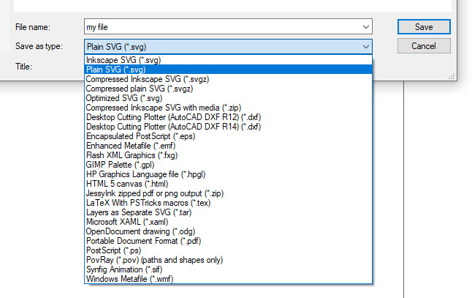Choose Optimized SVG (*.svg) format
Screen dimensions: 472x298
(x=228, y=98)
